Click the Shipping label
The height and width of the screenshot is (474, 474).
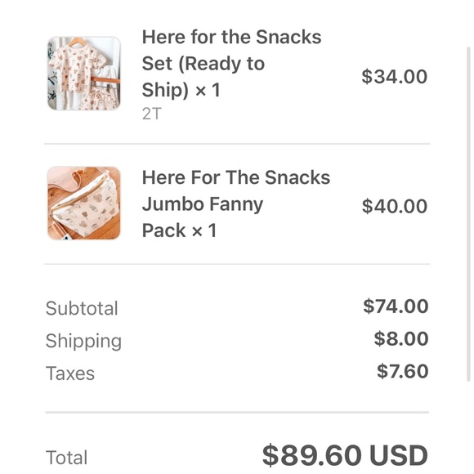[x=83, y=342]
